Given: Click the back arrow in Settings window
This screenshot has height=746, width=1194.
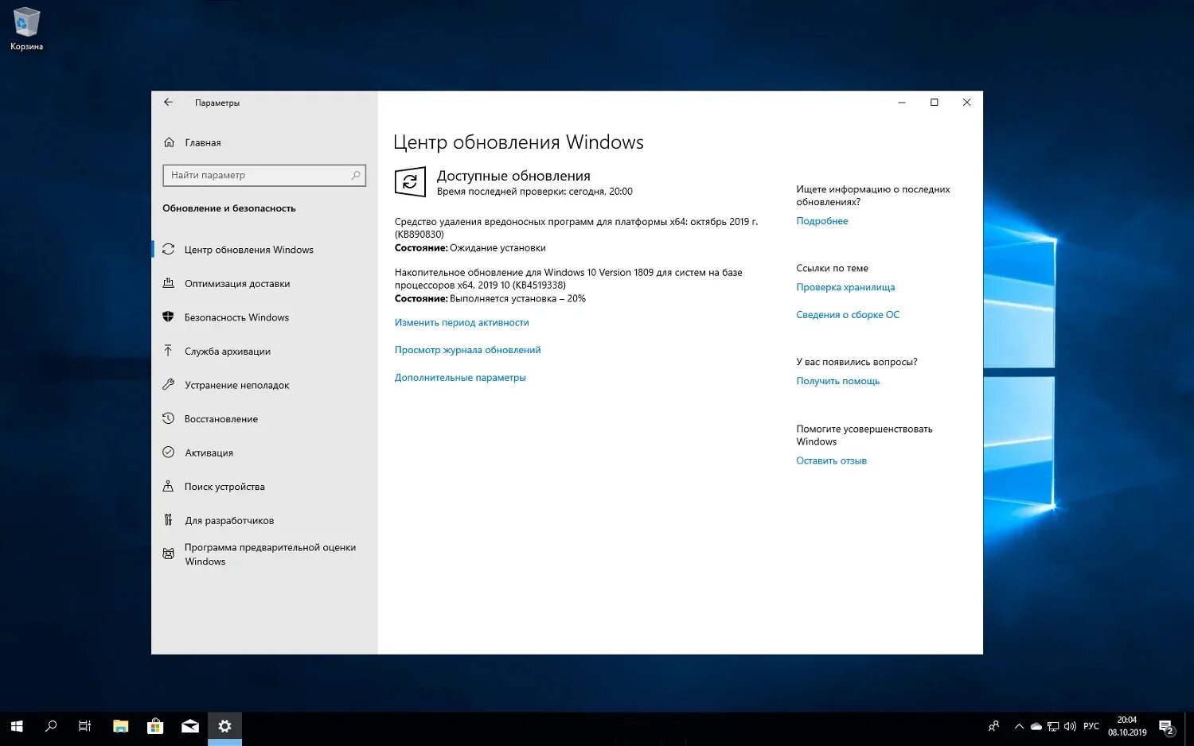Looking at the screenshot, I should (168, 103).
